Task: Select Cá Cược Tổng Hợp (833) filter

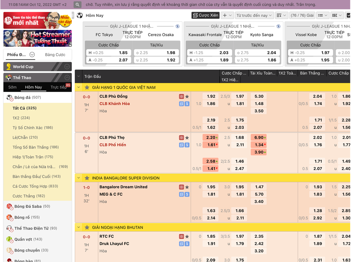Action: 35,186
